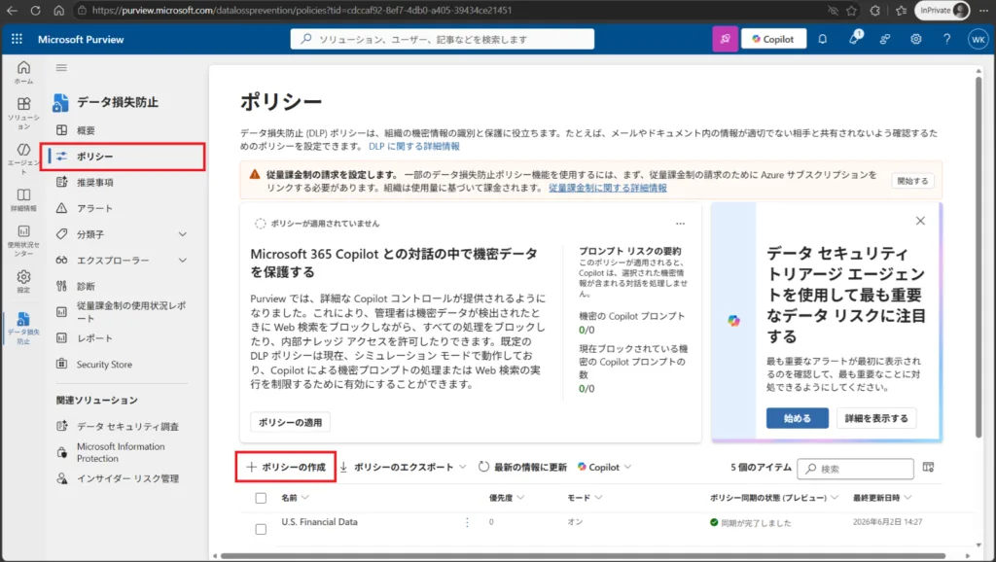Tick the select-all checkbox in table header
Viewport: 996px width, 562px height.
click(261, 498)
